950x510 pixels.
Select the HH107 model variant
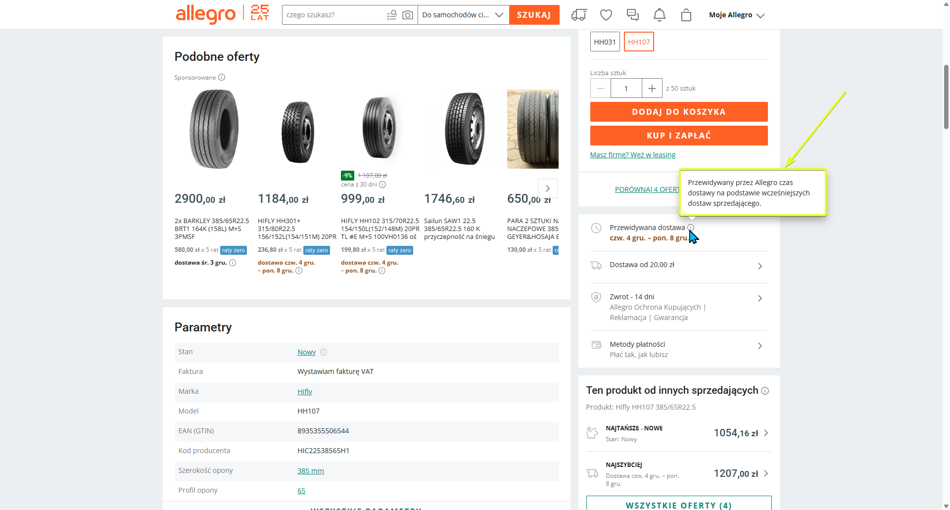639,42
